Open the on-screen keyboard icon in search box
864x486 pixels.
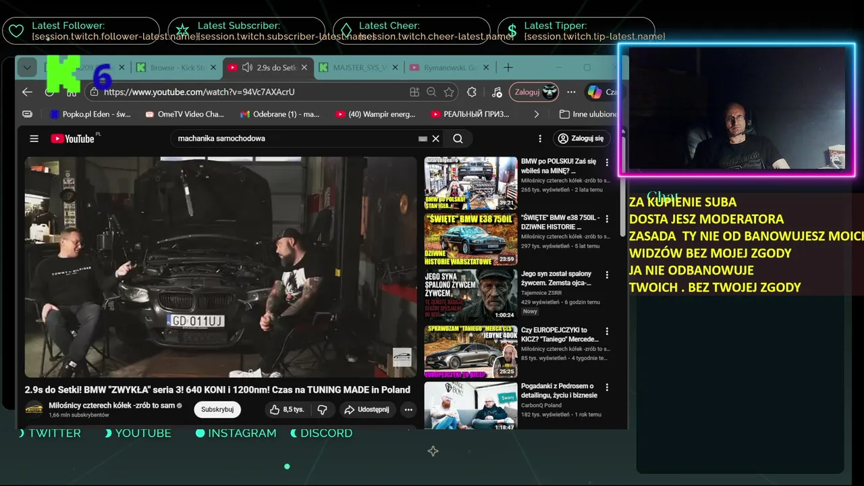tap(423, 138)
